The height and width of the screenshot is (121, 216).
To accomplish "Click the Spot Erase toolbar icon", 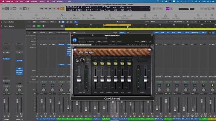I will pos(45,16).
